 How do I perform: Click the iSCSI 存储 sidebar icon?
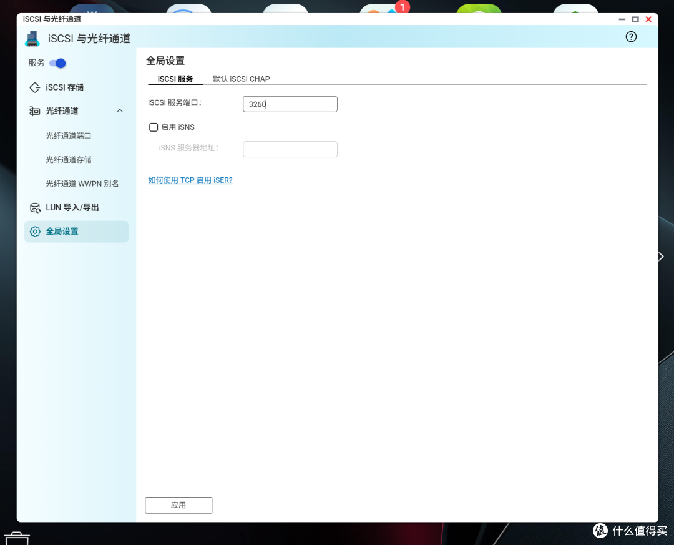[35, 87]
